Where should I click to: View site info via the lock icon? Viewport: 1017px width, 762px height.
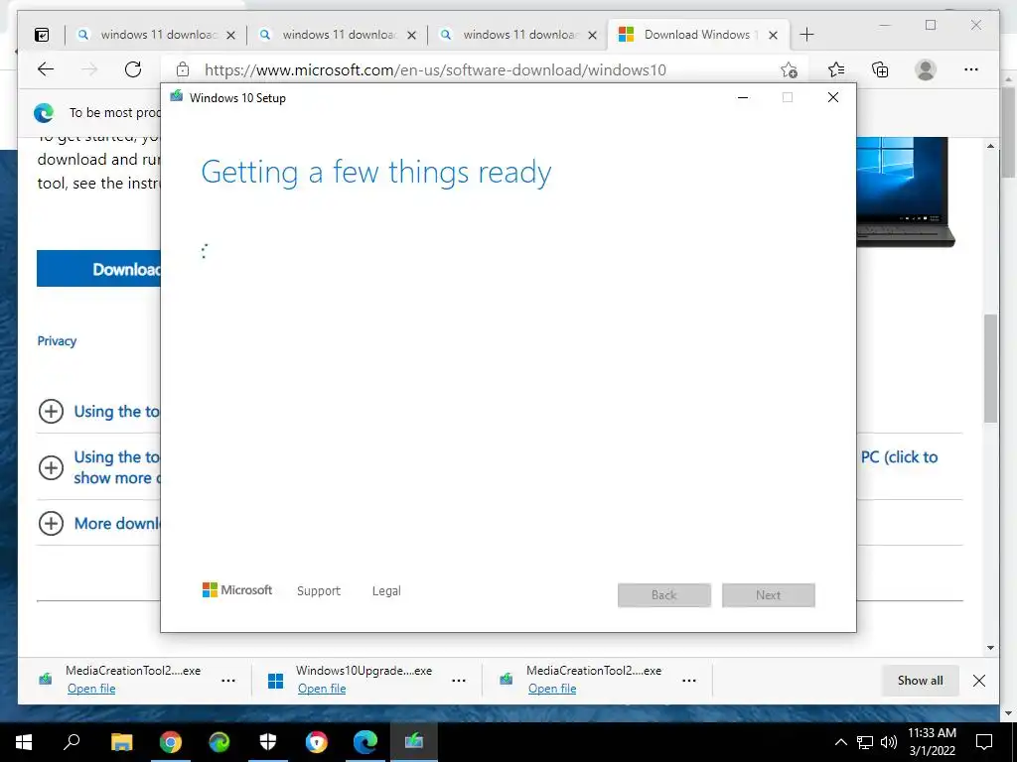point(183,69)
